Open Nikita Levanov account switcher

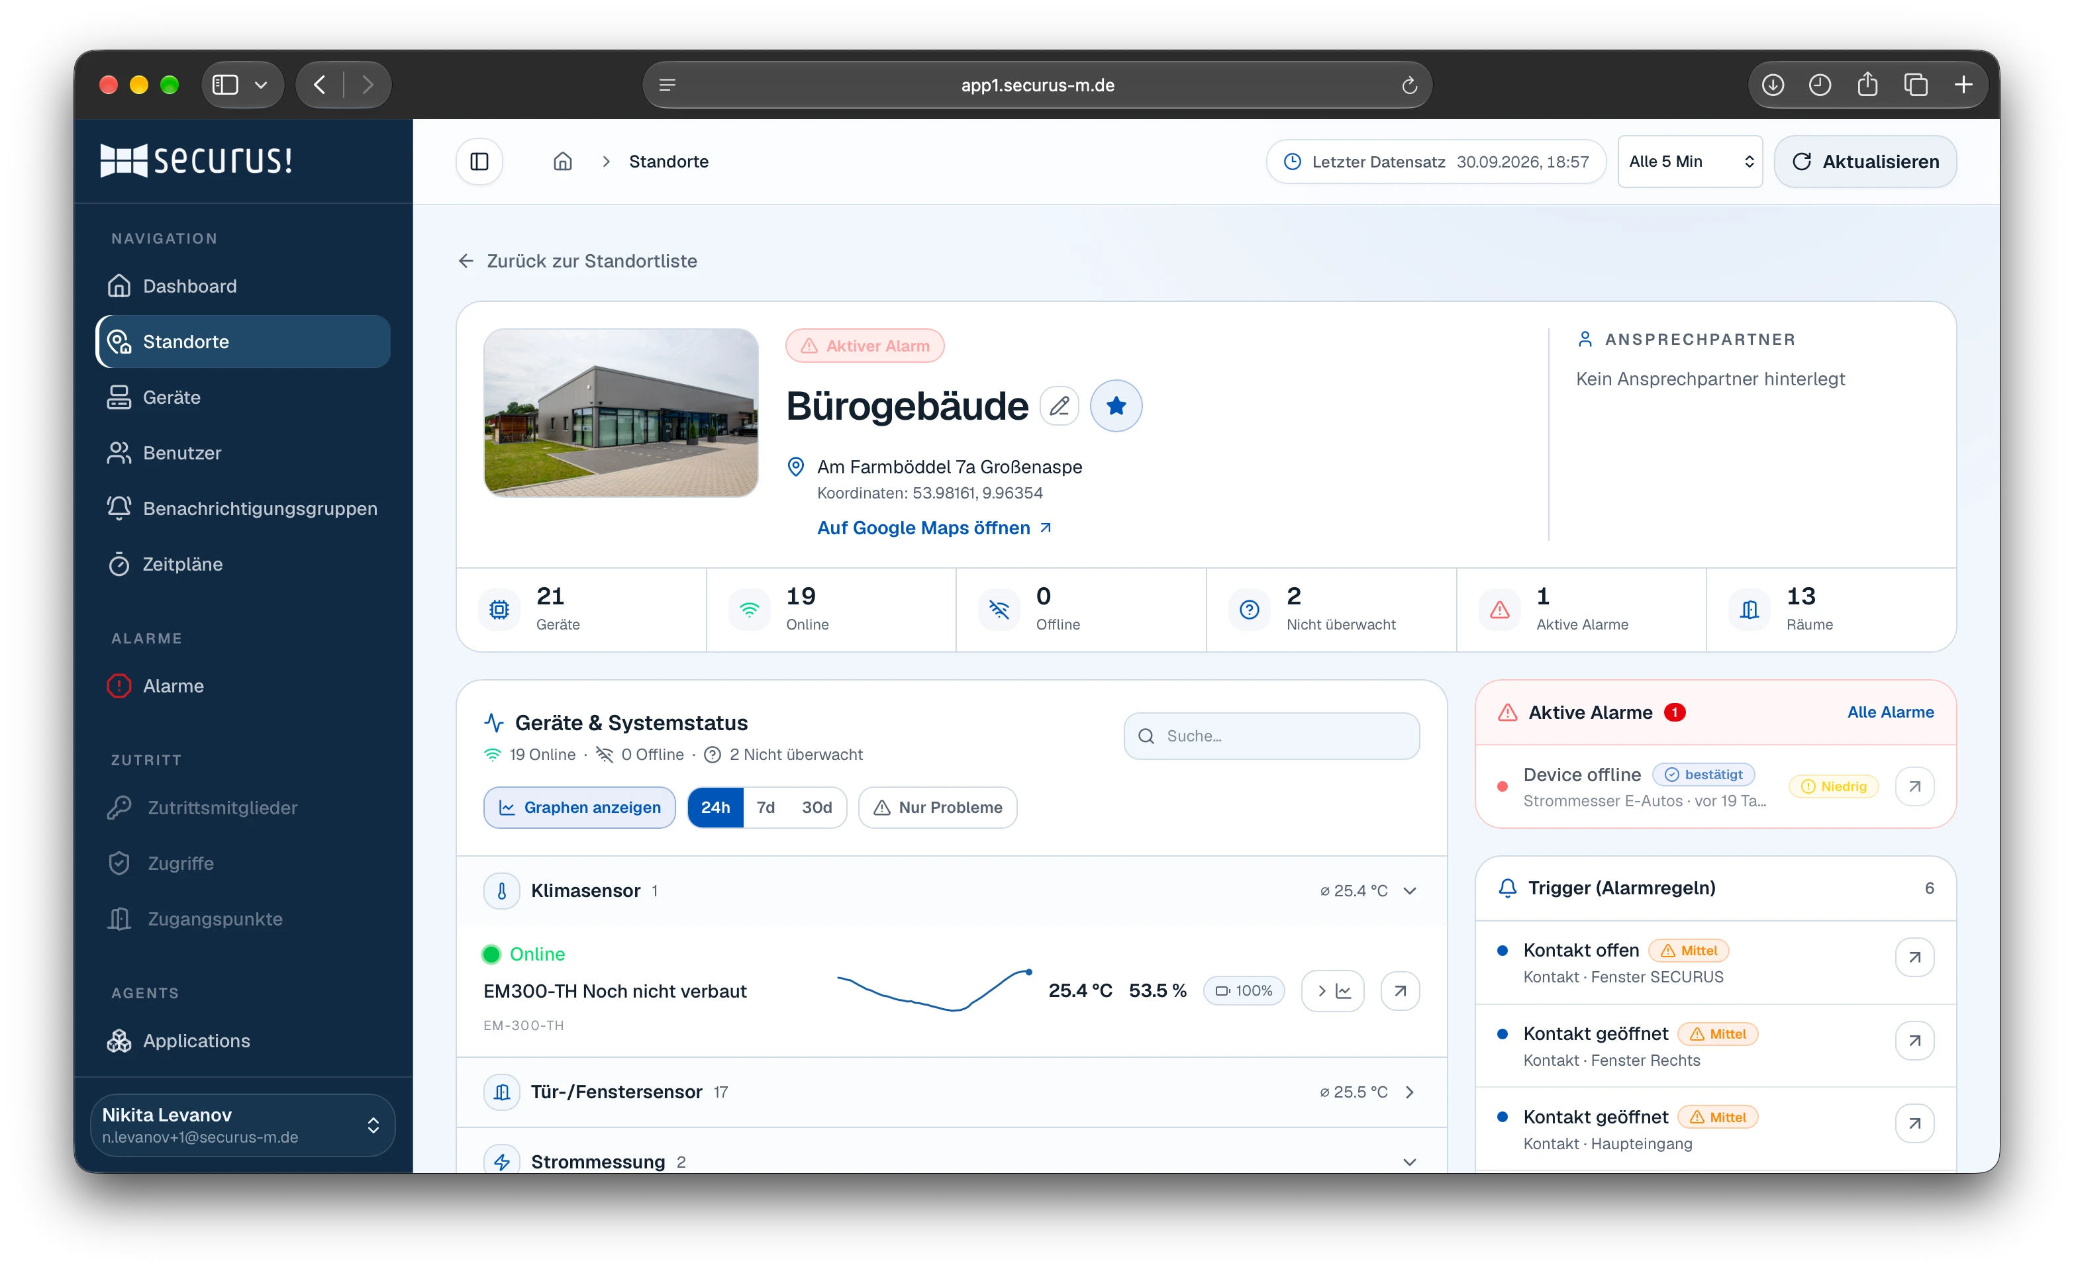242,1125
